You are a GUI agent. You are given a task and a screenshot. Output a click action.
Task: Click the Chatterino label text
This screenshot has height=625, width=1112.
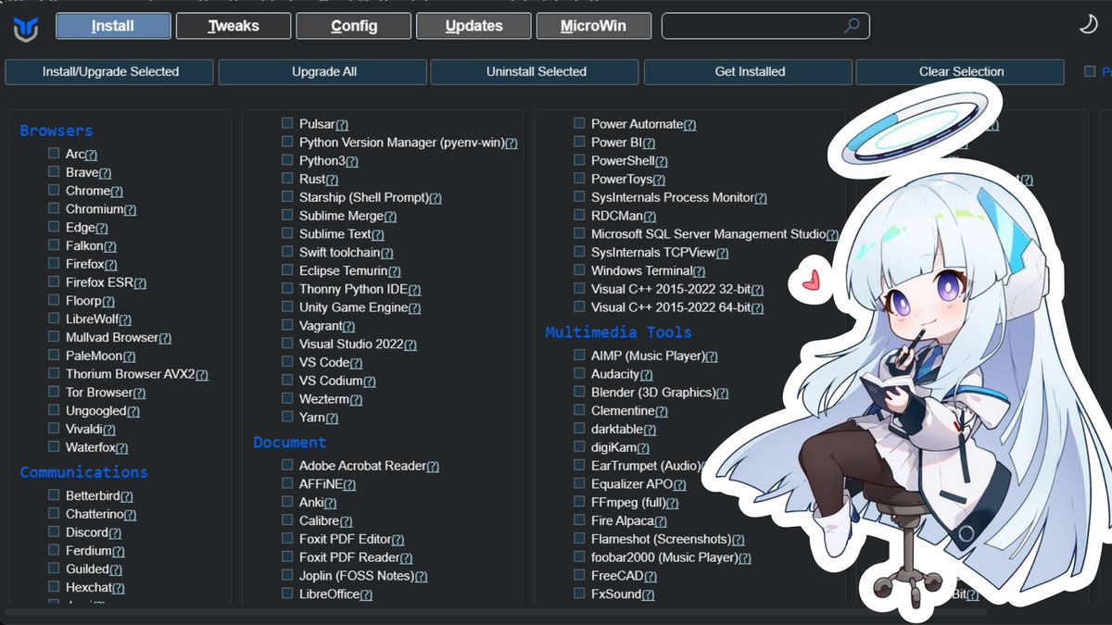(95, 514)
